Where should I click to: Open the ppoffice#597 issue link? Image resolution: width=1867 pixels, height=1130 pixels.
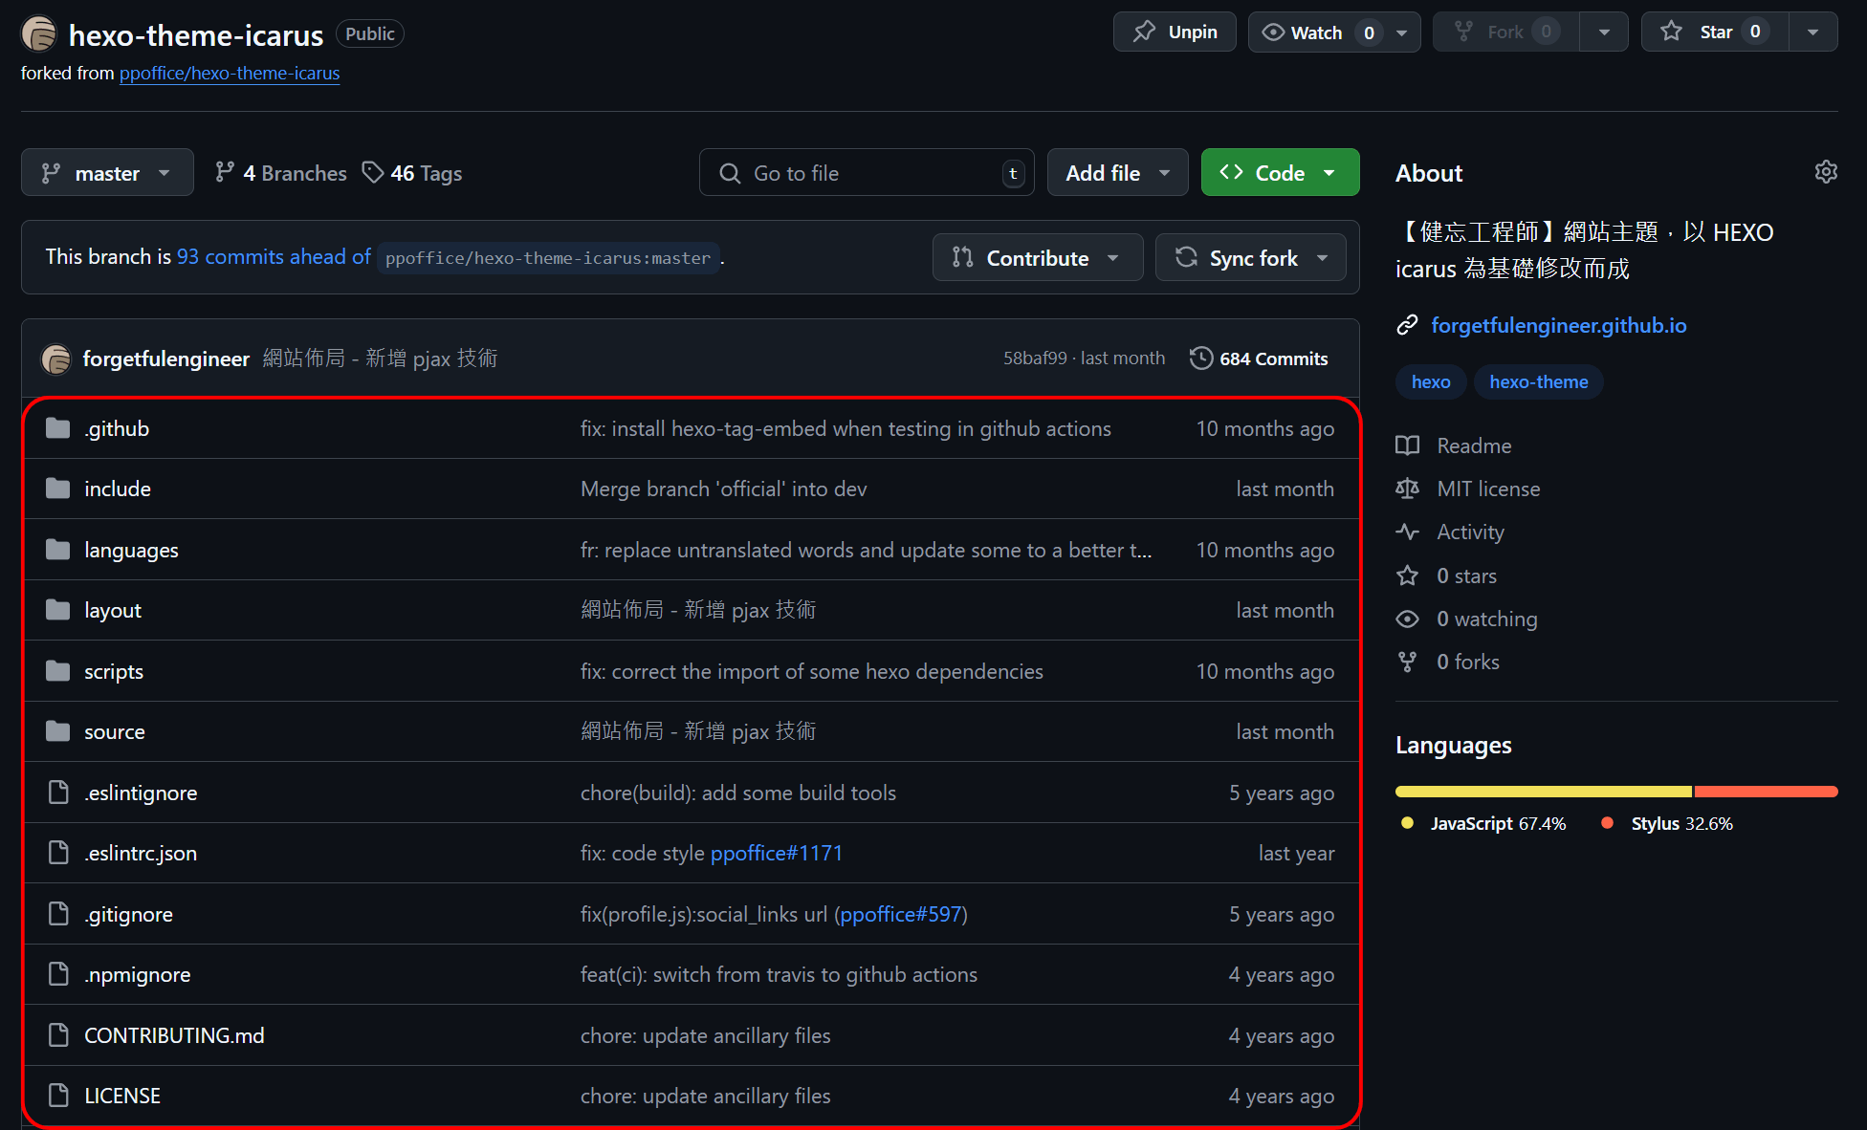point(900,914)
